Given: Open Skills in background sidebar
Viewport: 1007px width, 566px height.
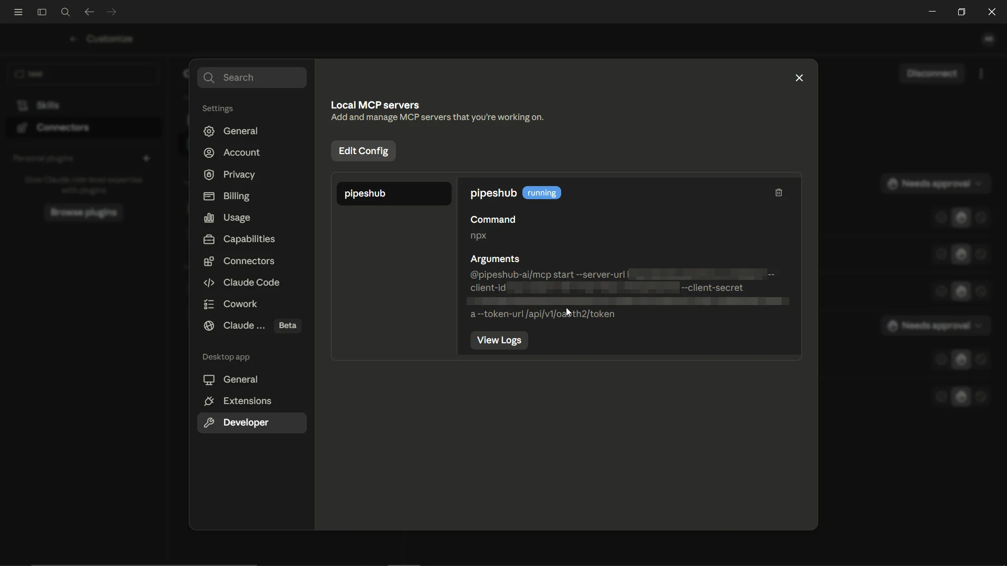Looking at the screenshot, I should (x=84, y=105).
